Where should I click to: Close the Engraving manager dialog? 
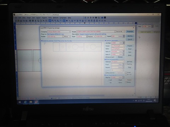134,28
